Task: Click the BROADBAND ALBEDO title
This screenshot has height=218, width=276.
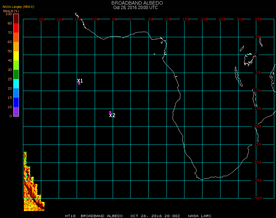Action: pyautogui.click(x=137, y=3)
